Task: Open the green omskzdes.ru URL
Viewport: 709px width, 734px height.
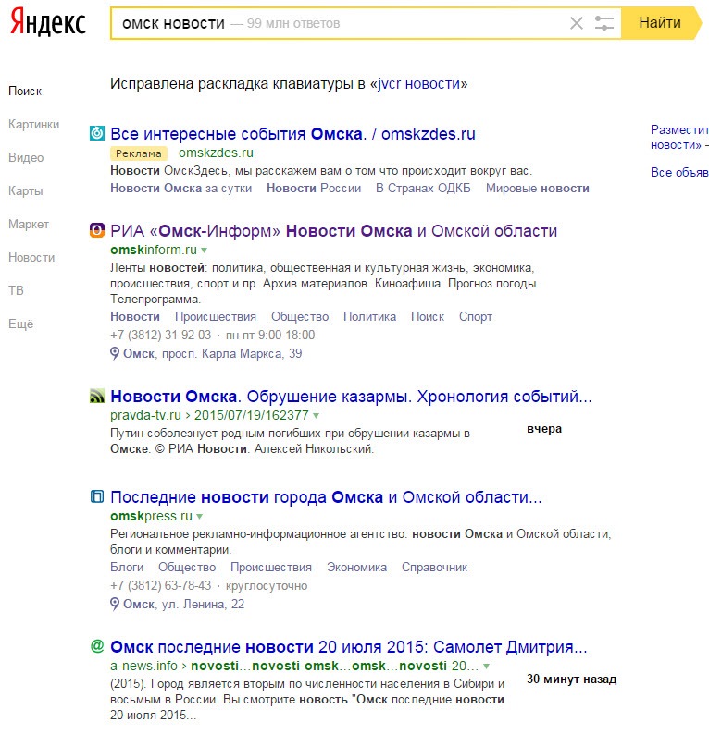Action: click(x=216, y=153)
